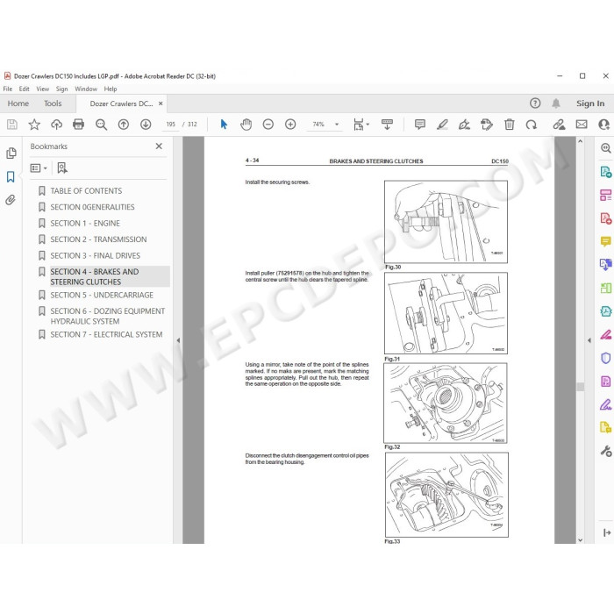Open More Tools wrench icon in right pane
Viewport: 614px width, 614px height.
click(606, 451)
